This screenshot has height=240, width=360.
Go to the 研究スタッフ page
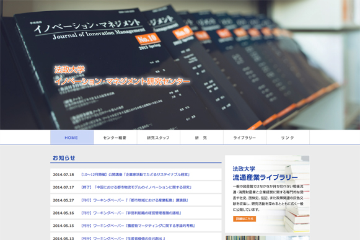tap(159, 138)
